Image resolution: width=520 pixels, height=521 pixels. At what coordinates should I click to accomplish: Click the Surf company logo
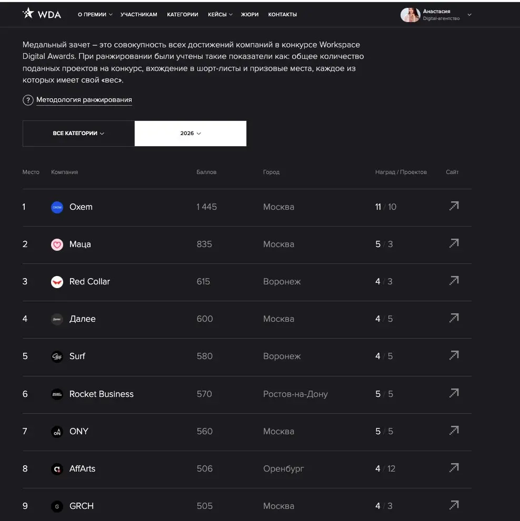pyautogui.click(x=57, y=356)
